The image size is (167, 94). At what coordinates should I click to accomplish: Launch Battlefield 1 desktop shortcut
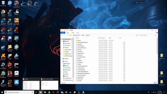point(10,74)
